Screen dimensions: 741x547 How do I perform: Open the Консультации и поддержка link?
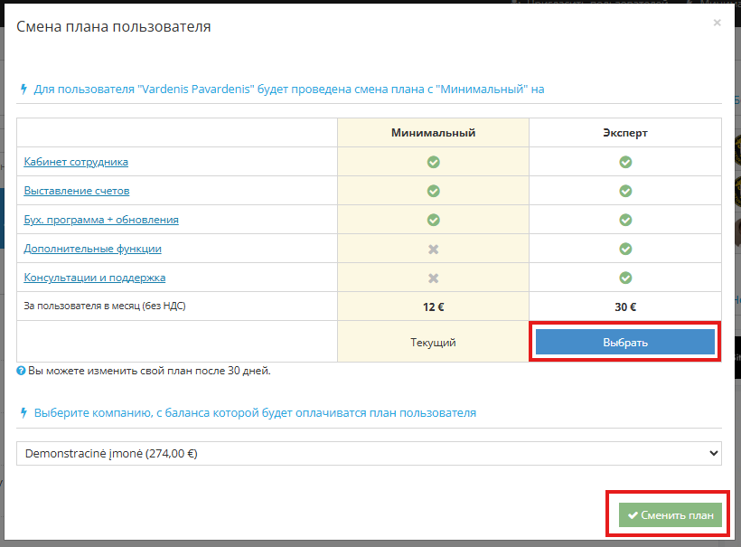pos(95,278)
